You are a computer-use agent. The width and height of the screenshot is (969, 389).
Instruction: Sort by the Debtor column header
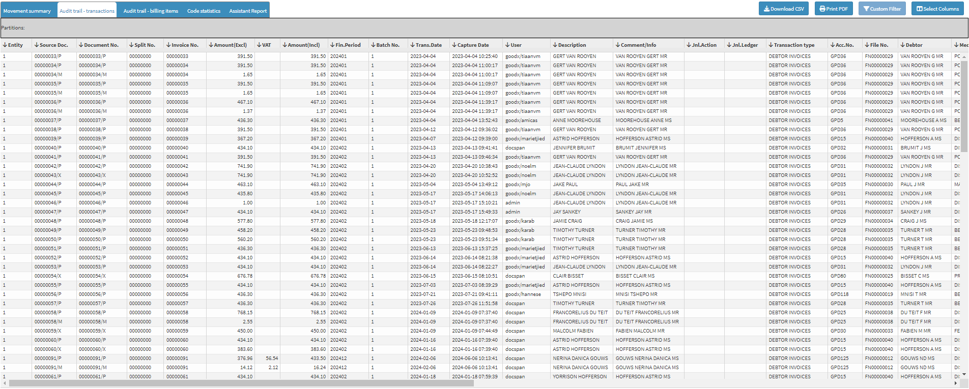(x=914, y=45)
